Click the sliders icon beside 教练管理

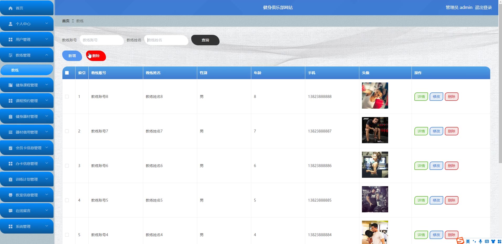10,55
